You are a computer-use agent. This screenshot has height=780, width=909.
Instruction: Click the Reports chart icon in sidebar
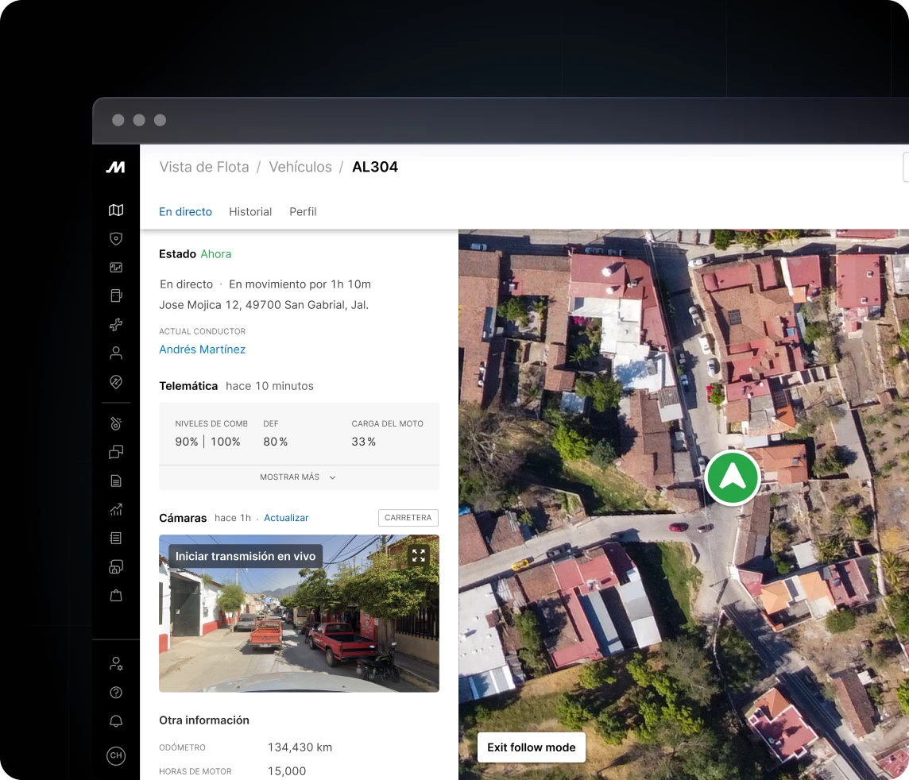click(x=116, y=508)
